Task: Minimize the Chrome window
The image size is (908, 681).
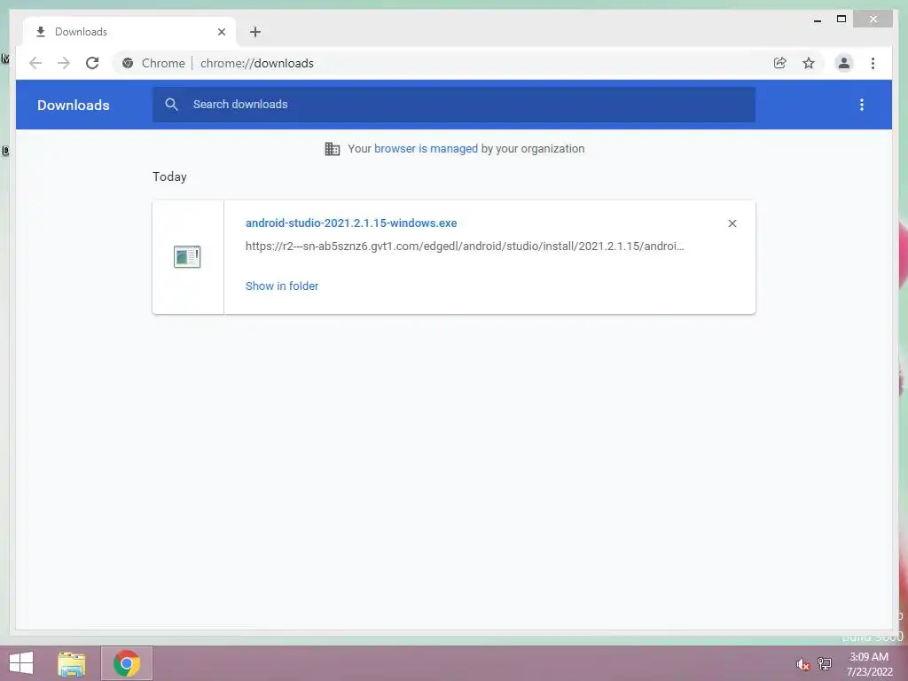Action: [818, 20]
